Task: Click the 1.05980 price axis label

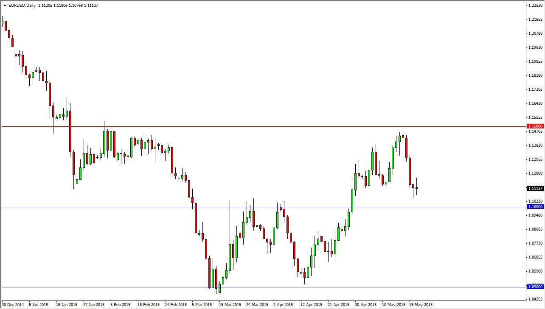Action: [536, 271]
